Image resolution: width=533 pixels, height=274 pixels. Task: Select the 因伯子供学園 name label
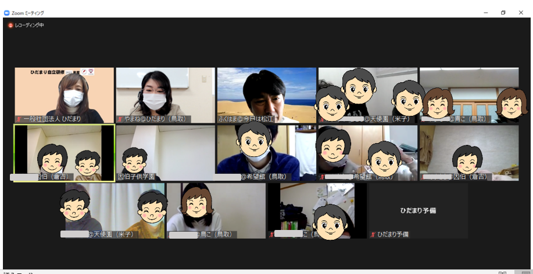(x=137, y=177)
